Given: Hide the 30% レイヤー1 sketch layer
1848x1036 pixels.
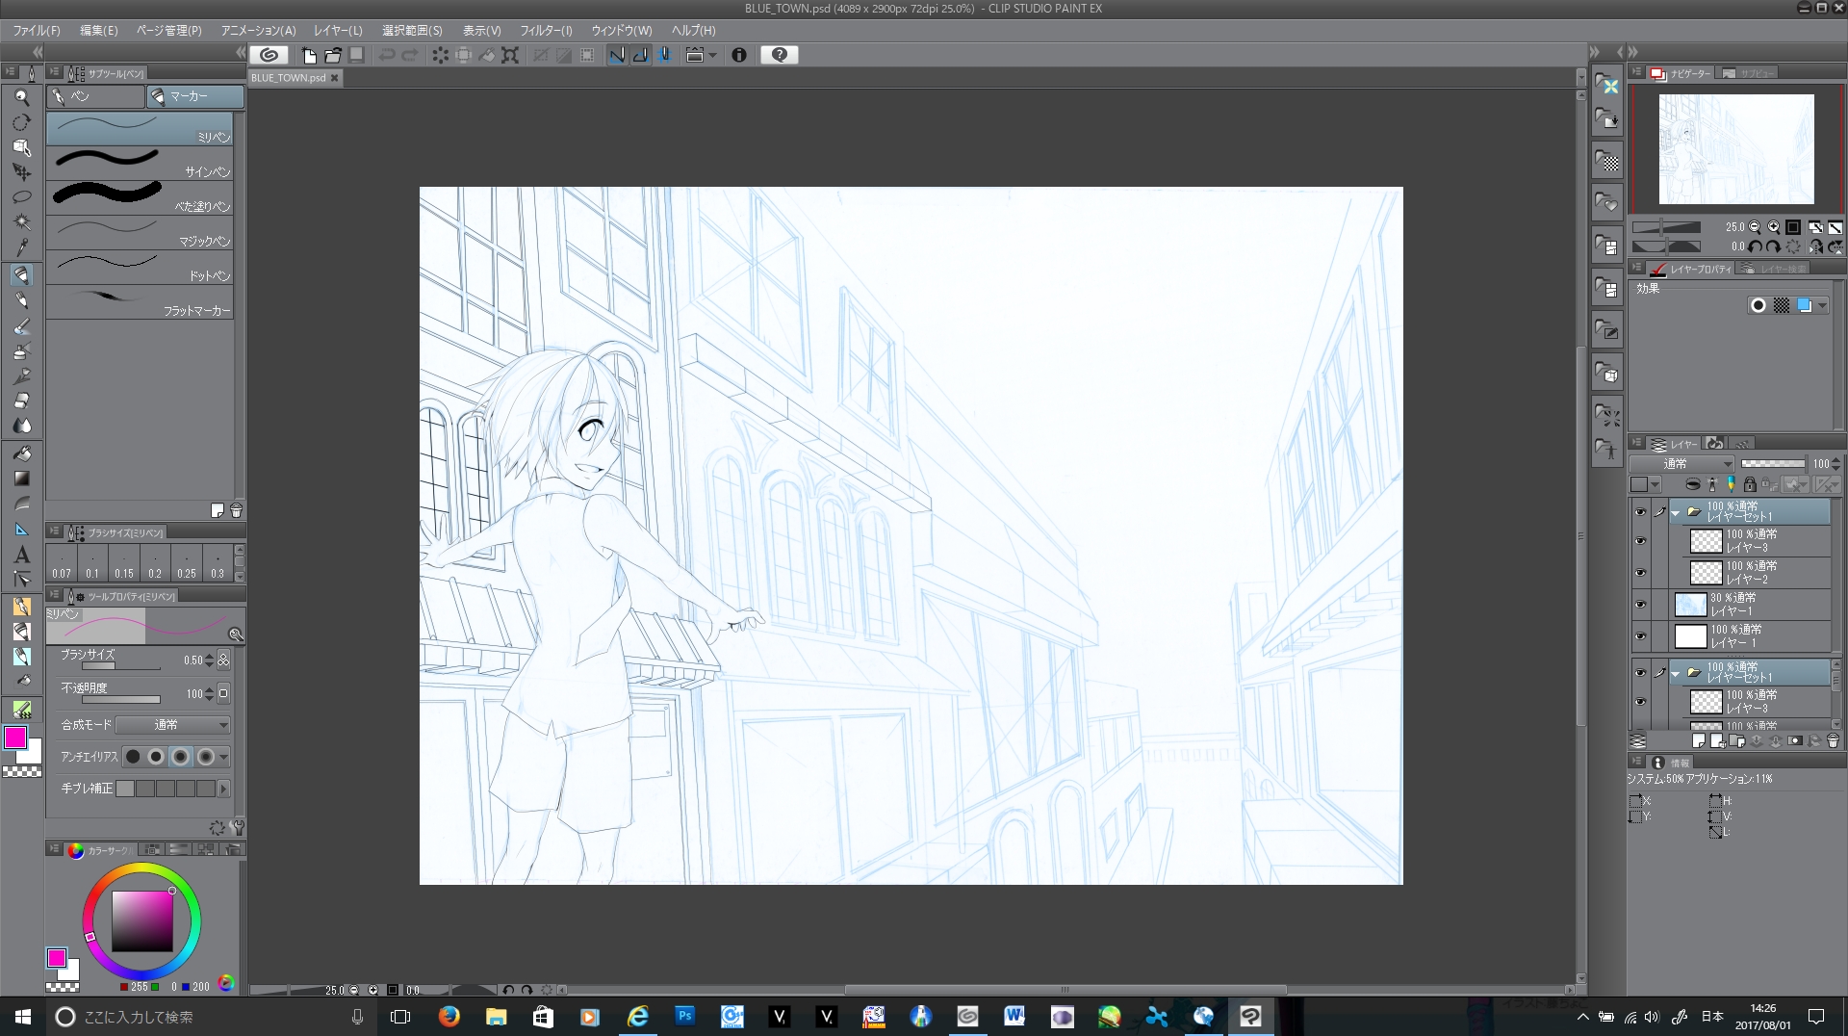Looking at the screenshot, I should pyautogui.click(x=1640, y=605).
